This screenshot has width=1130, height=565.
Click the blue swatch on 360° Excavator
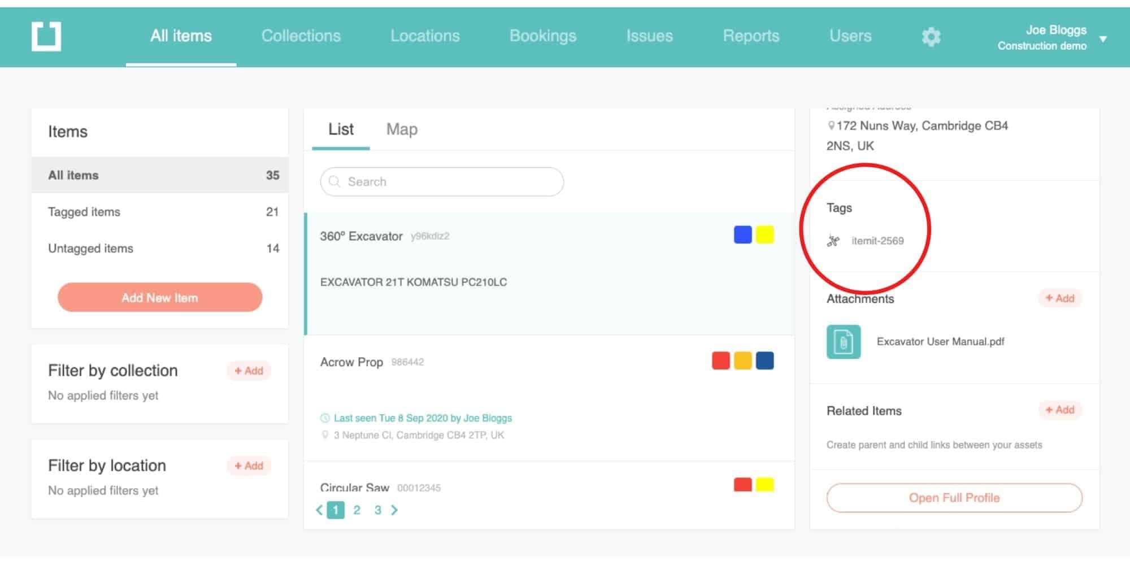click(x=742, y=234)
